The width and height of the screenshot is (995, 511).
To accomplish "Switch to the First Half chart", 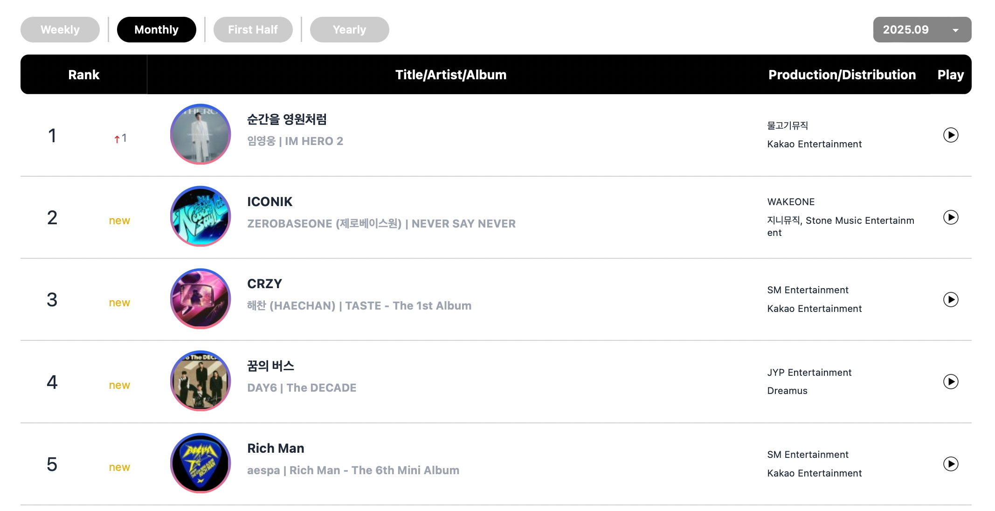I will 253,30.
